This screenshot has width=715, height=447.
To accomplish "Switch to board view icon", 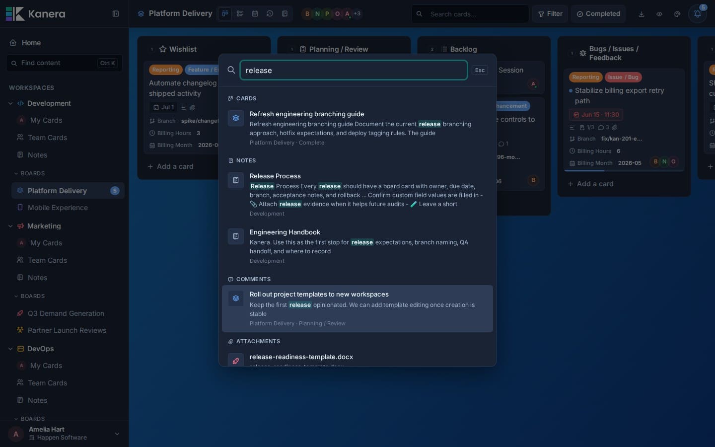I will 225,14.
